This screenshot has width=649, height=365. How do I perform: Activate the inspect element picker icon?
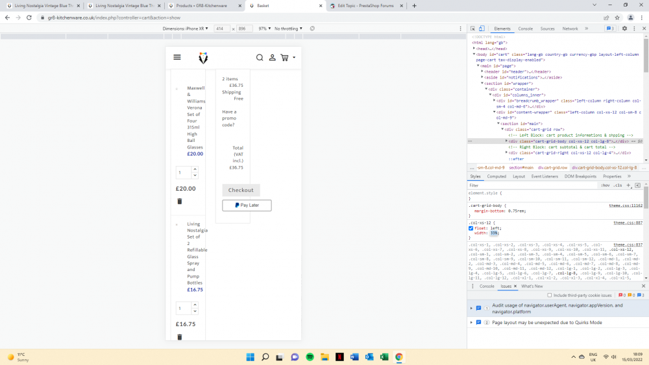point(472,29)
